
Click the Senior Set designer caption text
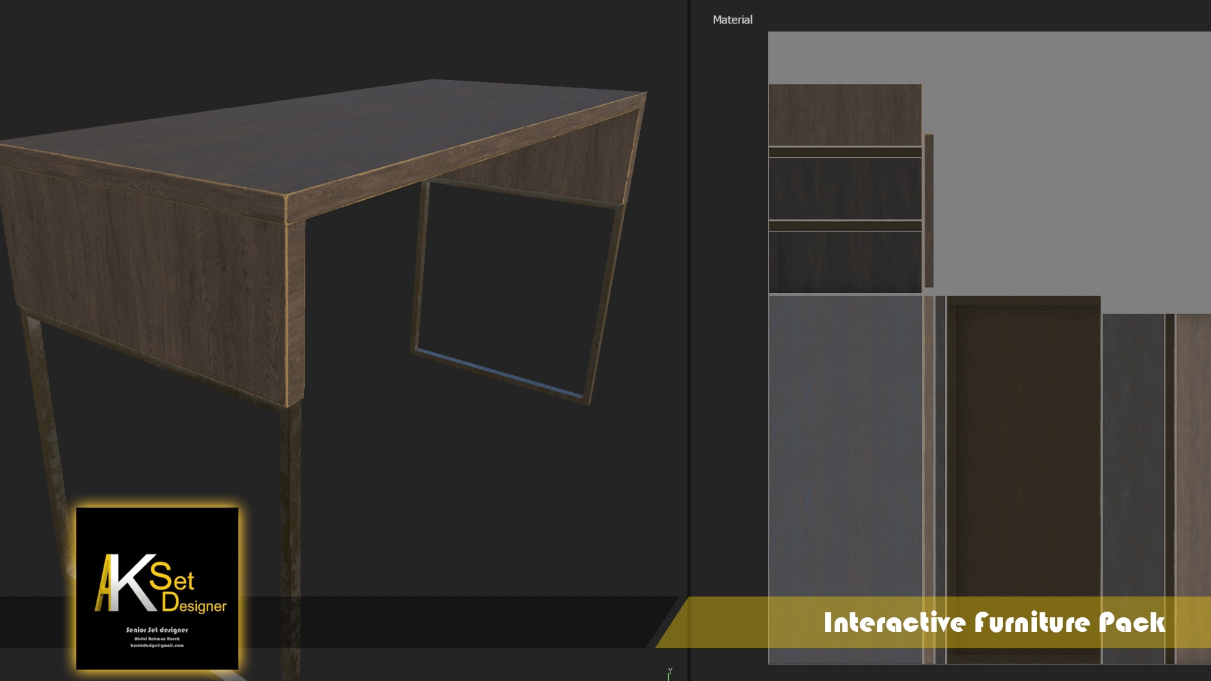(x=157, y=630)
